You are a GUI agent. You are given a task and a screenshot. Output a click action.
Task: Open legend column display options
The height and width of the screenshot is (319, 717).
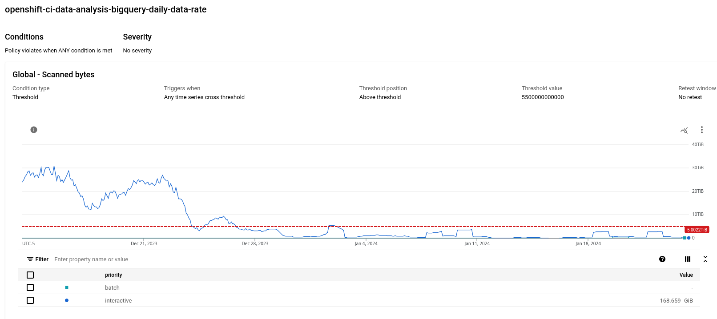point(688,259)
